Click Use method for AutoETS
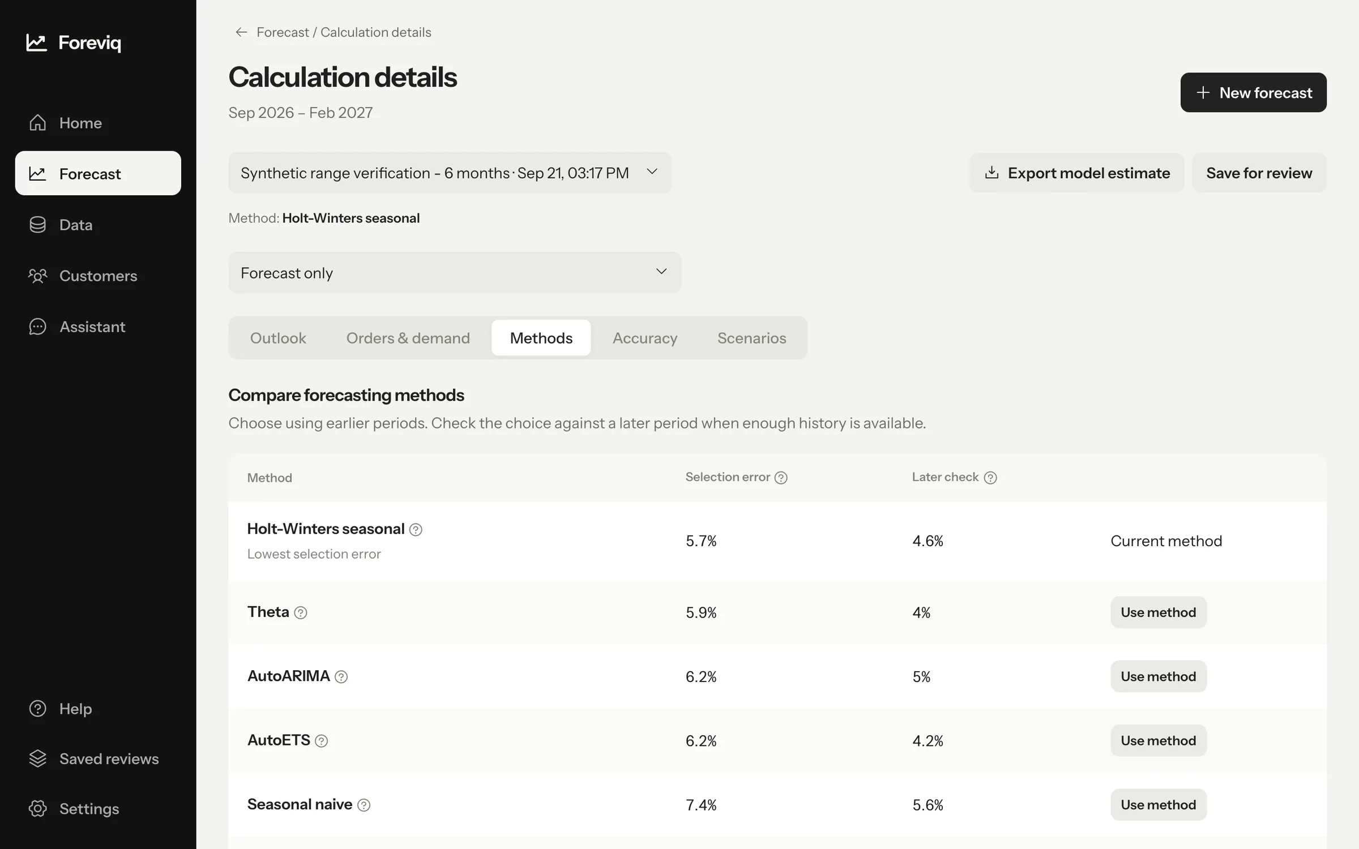The image size is (1359, 849). click(1158, 740)
